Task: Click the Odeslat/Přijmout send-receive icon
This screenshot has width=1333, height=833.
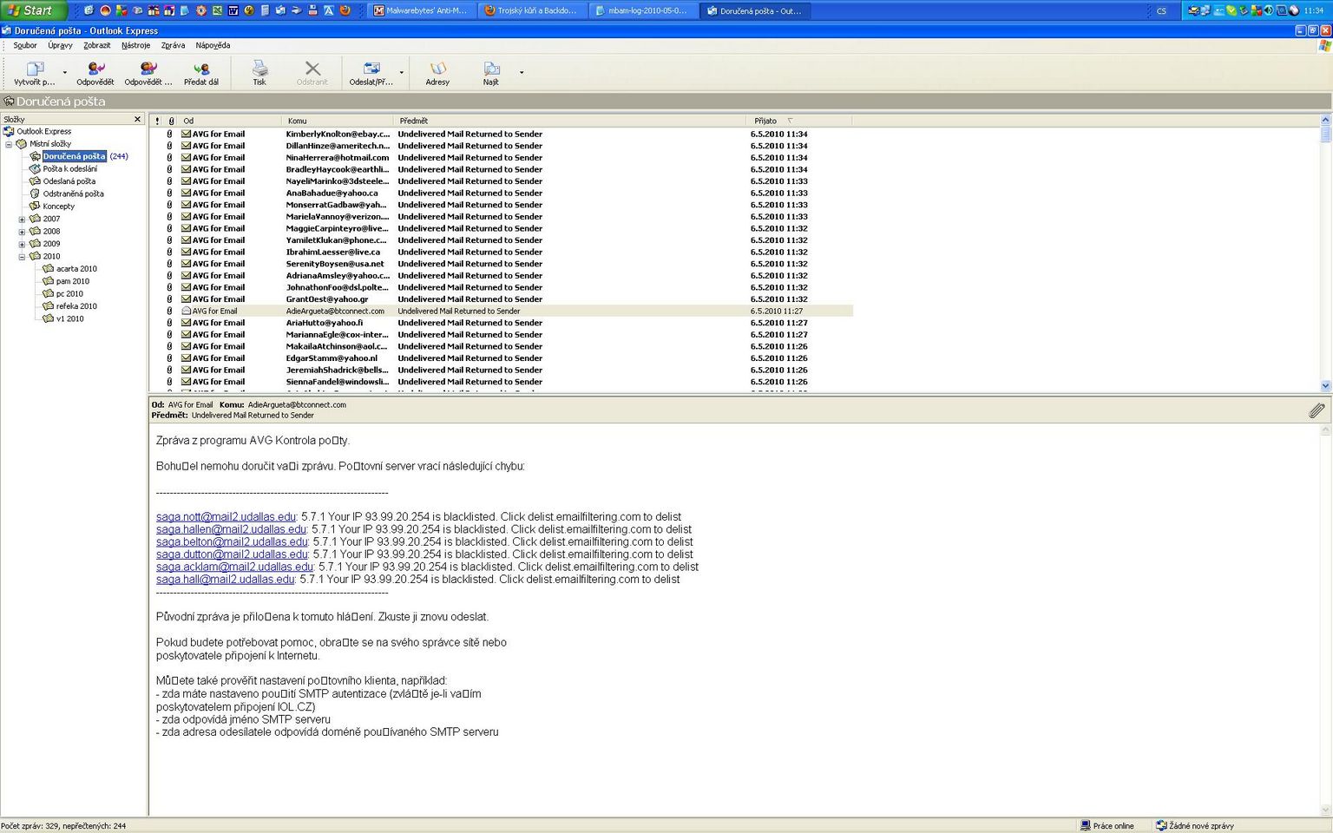Action: (x=371, y=69)
